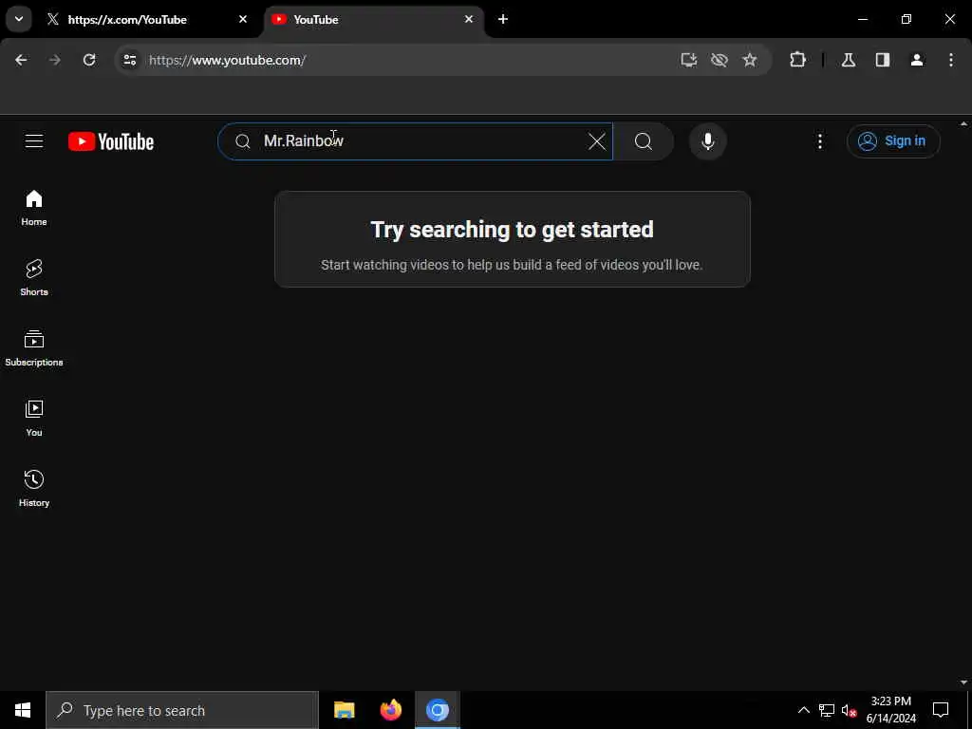Open the Chrome profile icon
Viewport: 972px width, 729px height.
pos(917,60)
